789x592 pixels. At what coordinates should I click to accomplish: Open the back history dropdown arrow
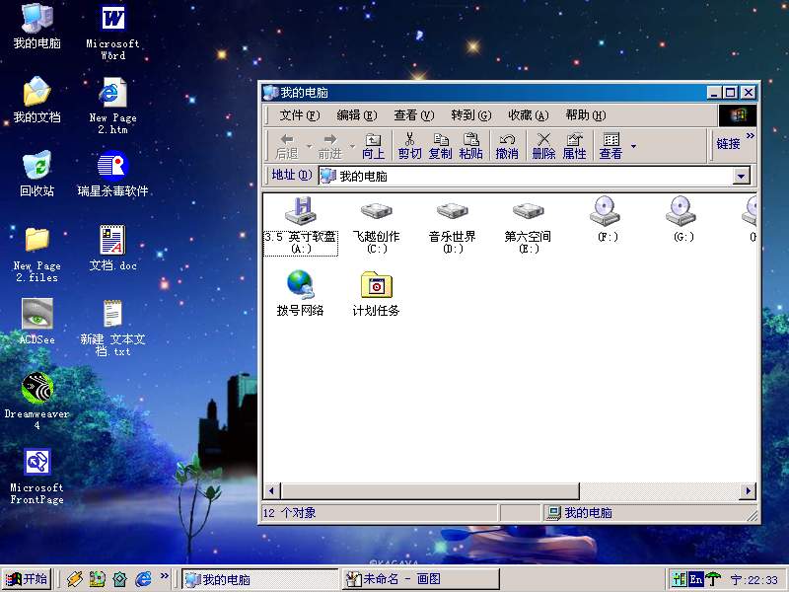(309, 146)
